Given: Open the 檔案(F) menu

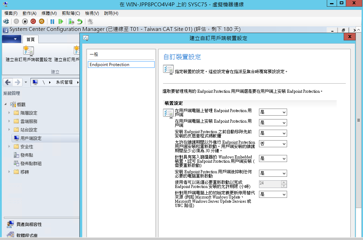Looking at the screenshot, I should coord(11,13).
